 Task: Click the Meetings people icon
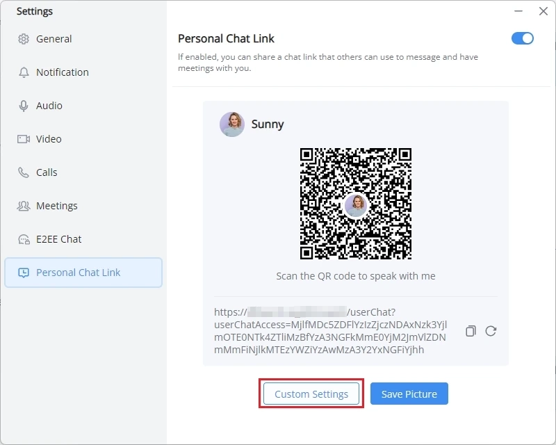pyautogui.click(x=24, y=206)
